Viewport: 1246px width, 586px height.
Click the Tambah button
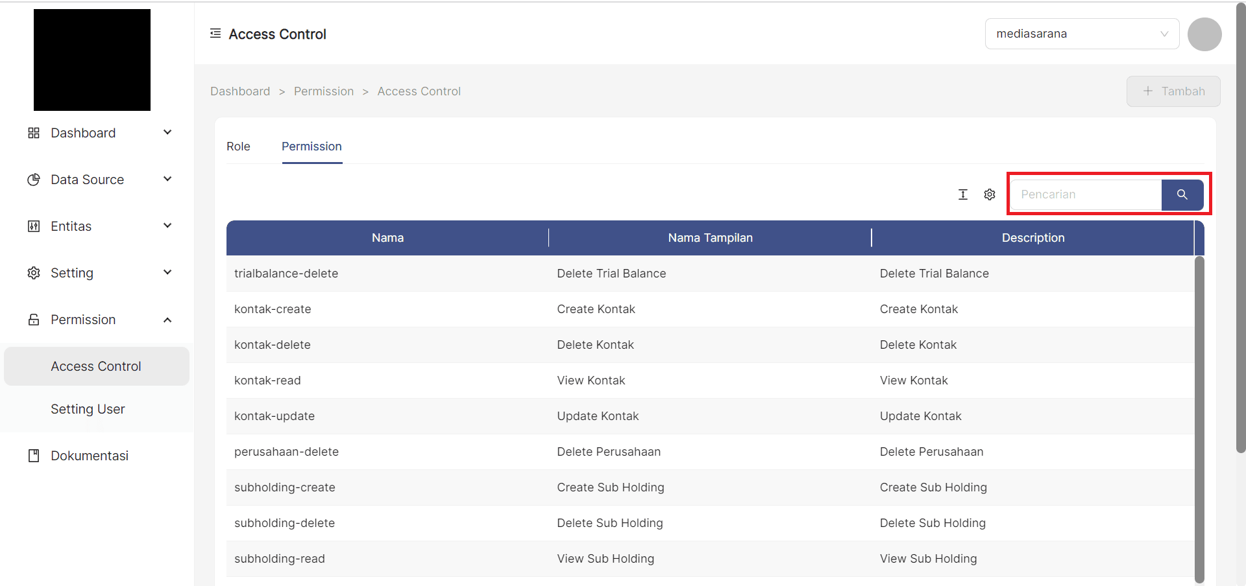pos(1173,91)
